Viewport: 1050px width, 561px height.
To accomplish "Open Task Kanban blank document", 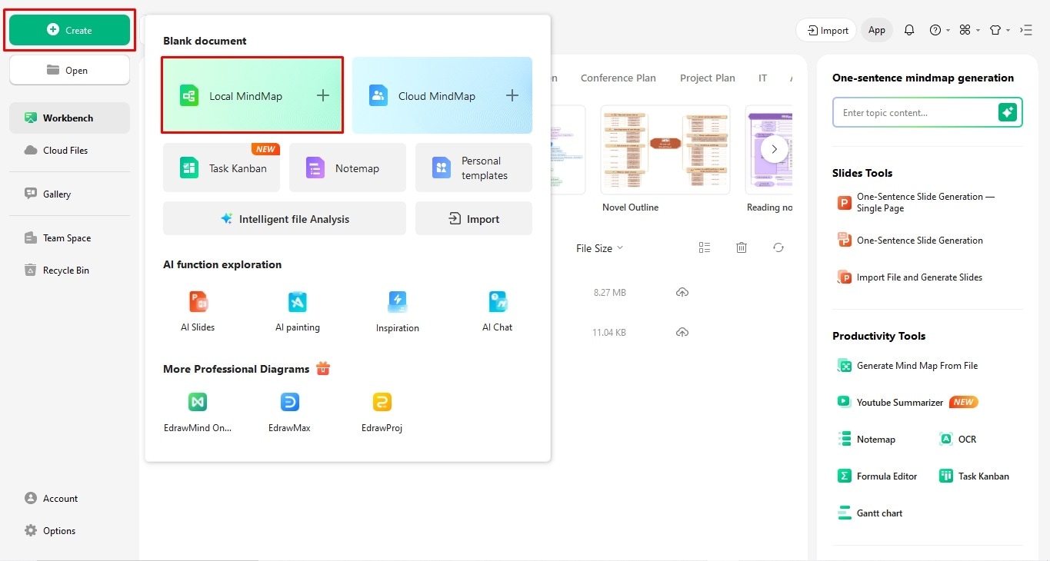I will coord(222,168).
